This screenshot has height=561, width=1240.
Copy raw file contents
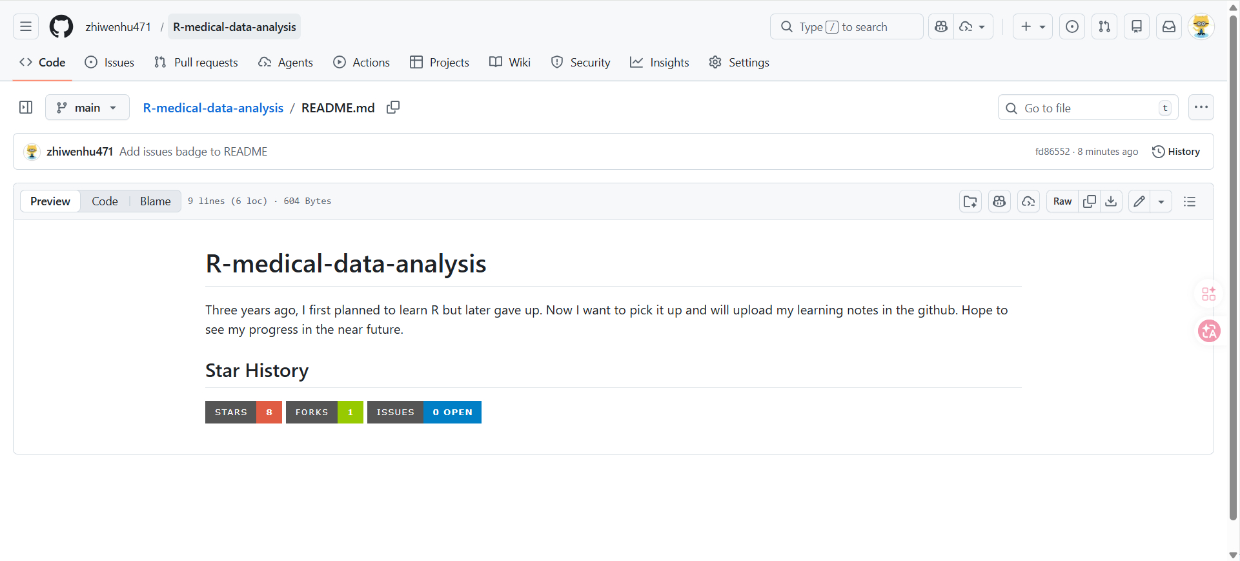coord(1090,201)
